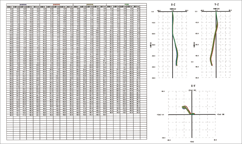
Task: Click 位置Z[m] header under 2010070104
Action: [30, 7]
